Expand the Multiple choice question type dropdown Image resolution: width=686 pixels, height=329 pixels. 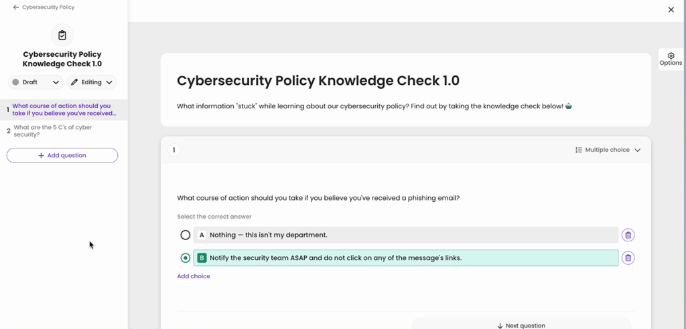[x=608, y=150]
